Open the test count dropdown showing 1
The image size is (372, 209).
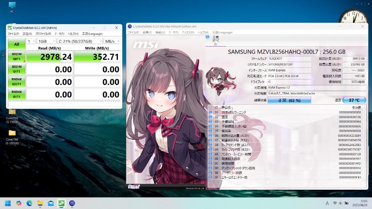(31, 41)
